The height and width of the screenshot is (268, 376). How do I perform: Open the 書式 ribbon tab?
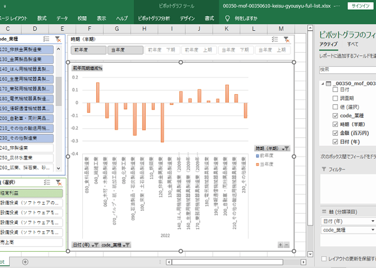click(209, 18)
